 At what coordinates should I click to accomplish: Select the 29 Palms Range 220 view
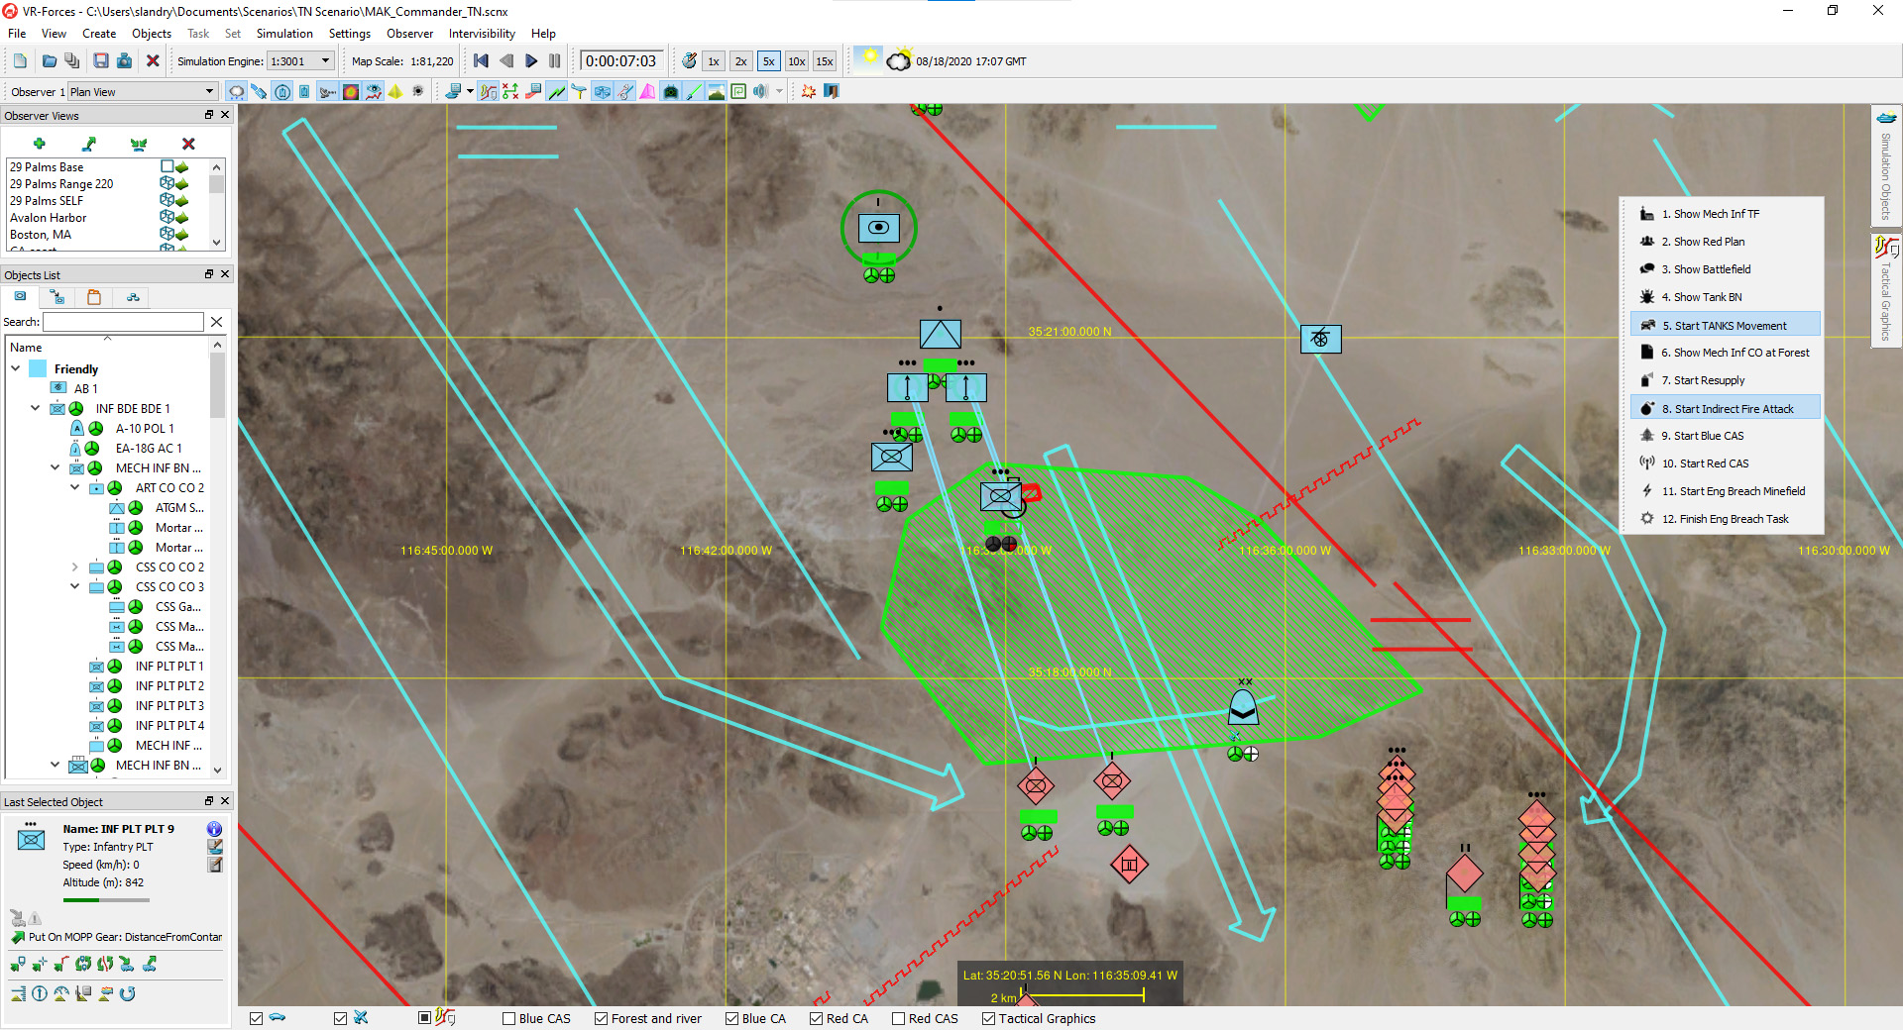click(x=61, y=184)
